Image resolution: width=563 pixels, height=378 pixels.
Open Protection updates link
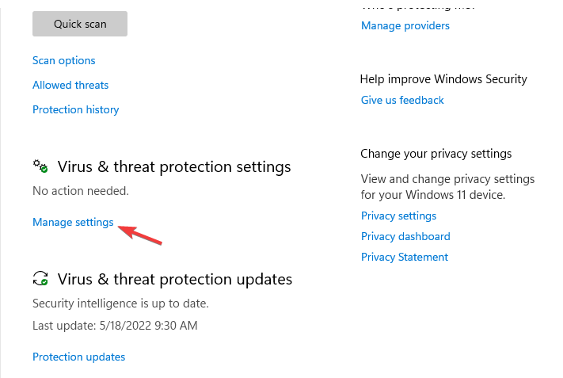click(79, 357)
